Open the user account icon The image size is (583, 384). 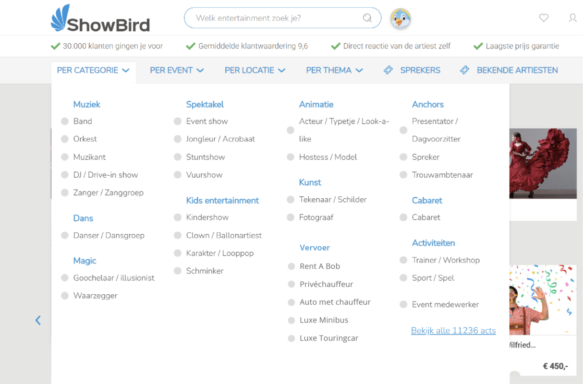pyautogui.click(x=572, y=18)
